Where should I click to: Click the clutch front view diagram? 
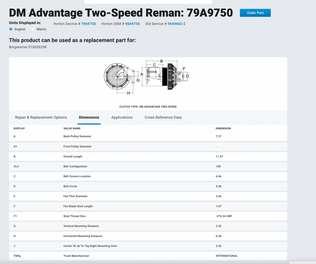117,76
